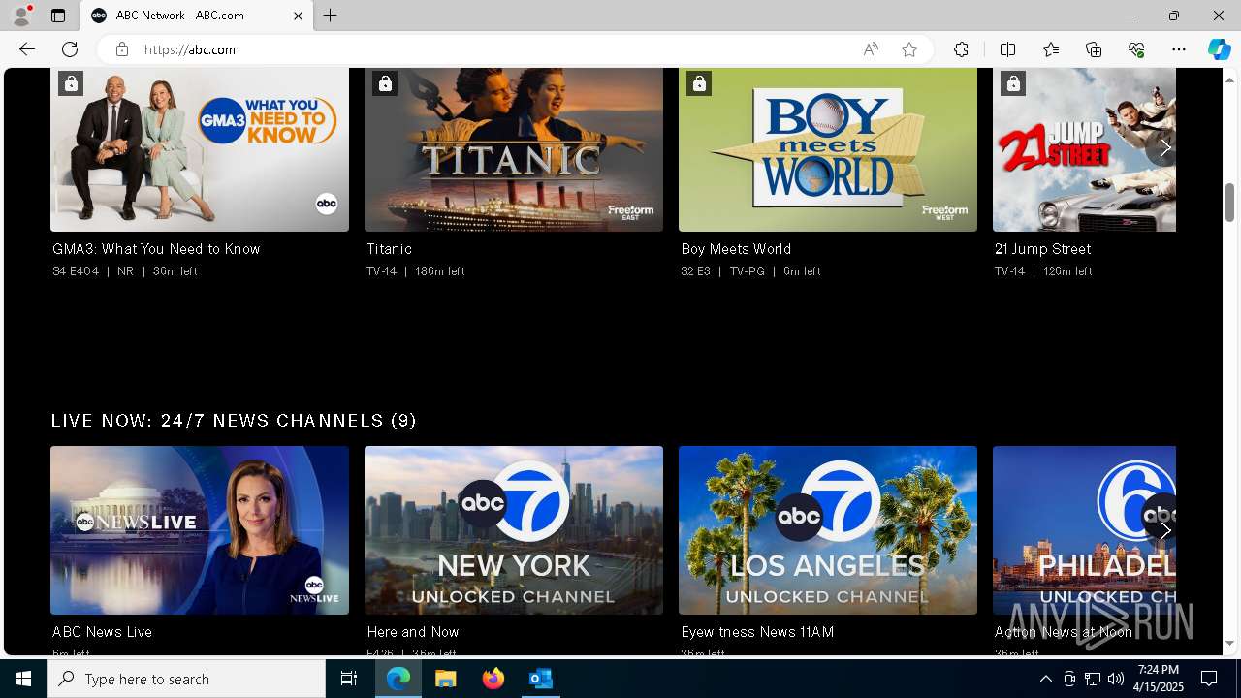Open the Favorites list icon
Image resolution: width=1241 pixels, height=698 pixels.
coord(1051,49)
